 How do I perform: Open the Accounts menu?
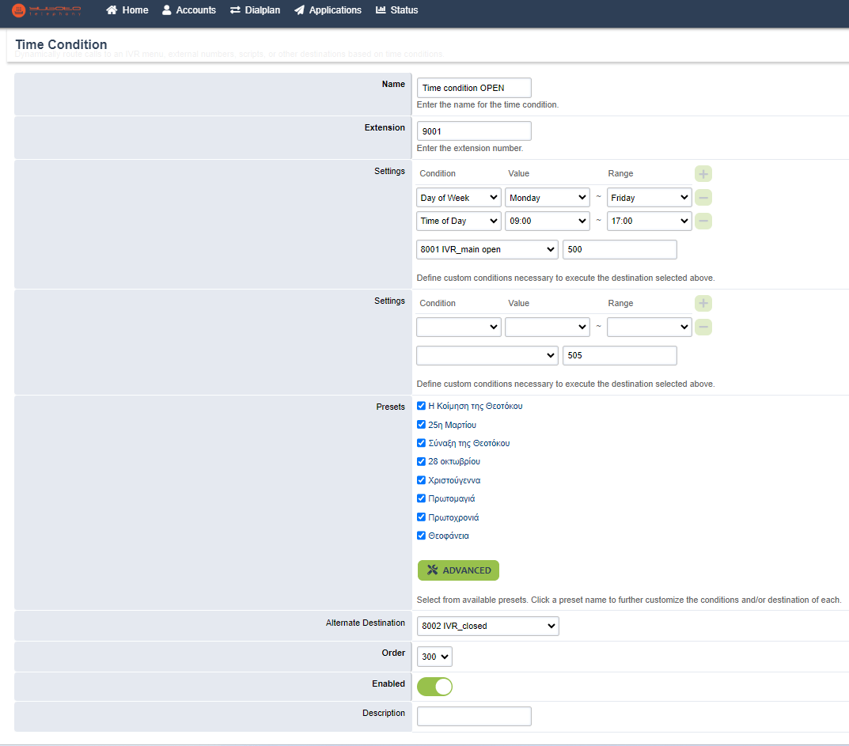[188, 10]
